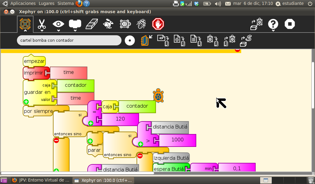Open the scissors edit toolbar dropdown

[x=42, y=25]
